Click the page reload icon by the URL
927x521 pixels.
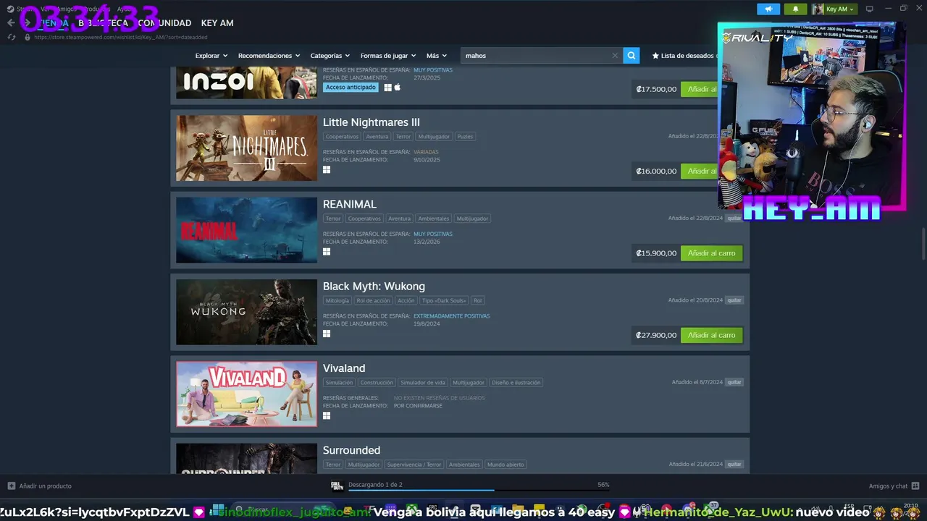click(x=11, y=37)
